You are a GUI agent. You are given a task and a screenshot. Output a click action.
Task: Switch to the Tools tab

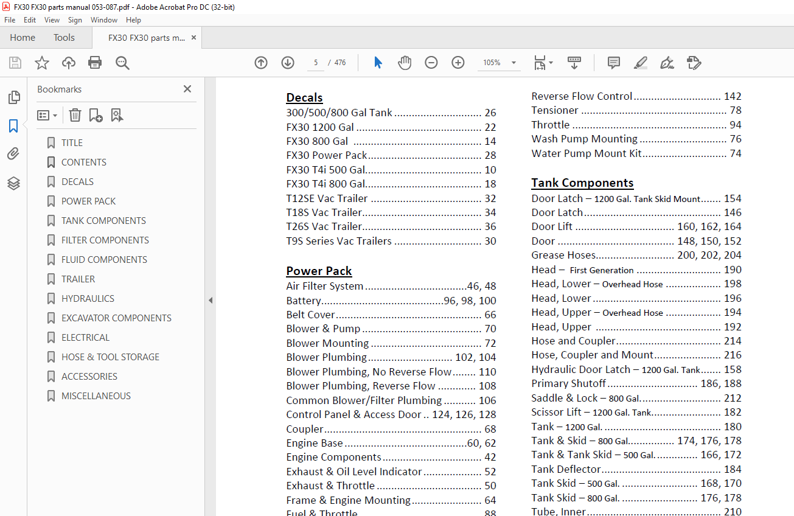tap(64, 38)
